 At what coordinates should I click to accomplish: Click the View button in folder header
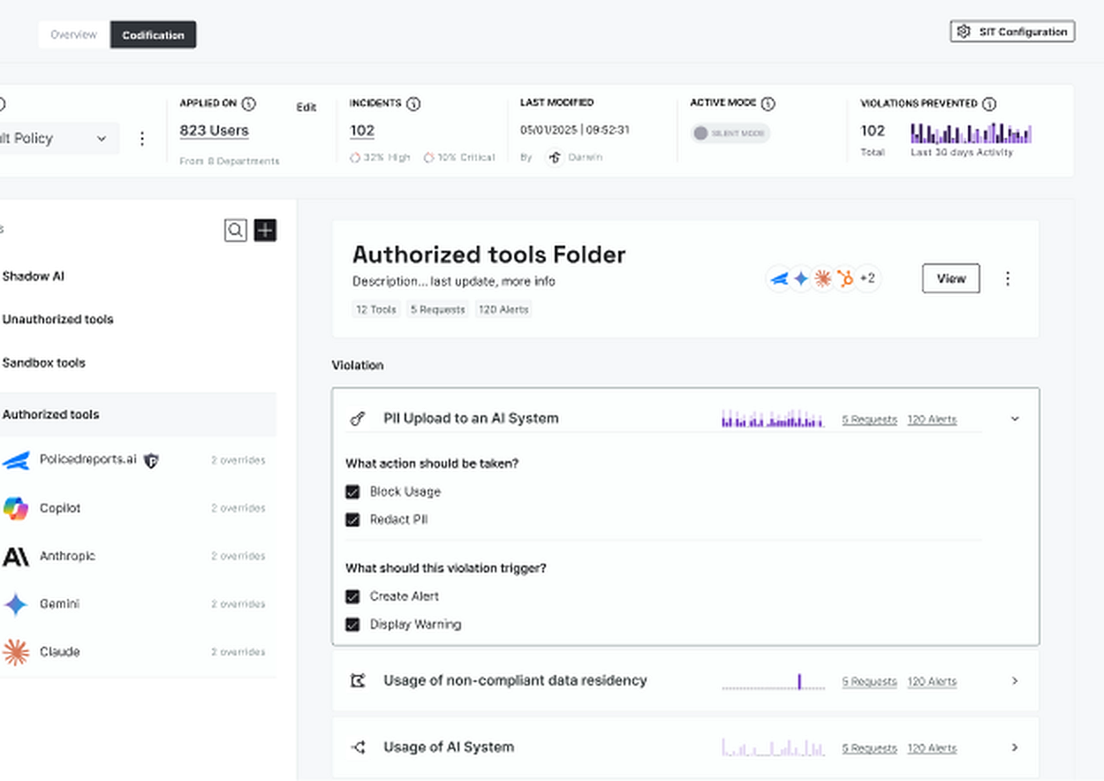951,278
